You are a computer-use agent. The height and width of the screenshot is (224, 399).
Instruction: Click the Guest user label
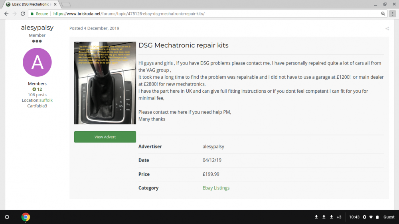389,217
